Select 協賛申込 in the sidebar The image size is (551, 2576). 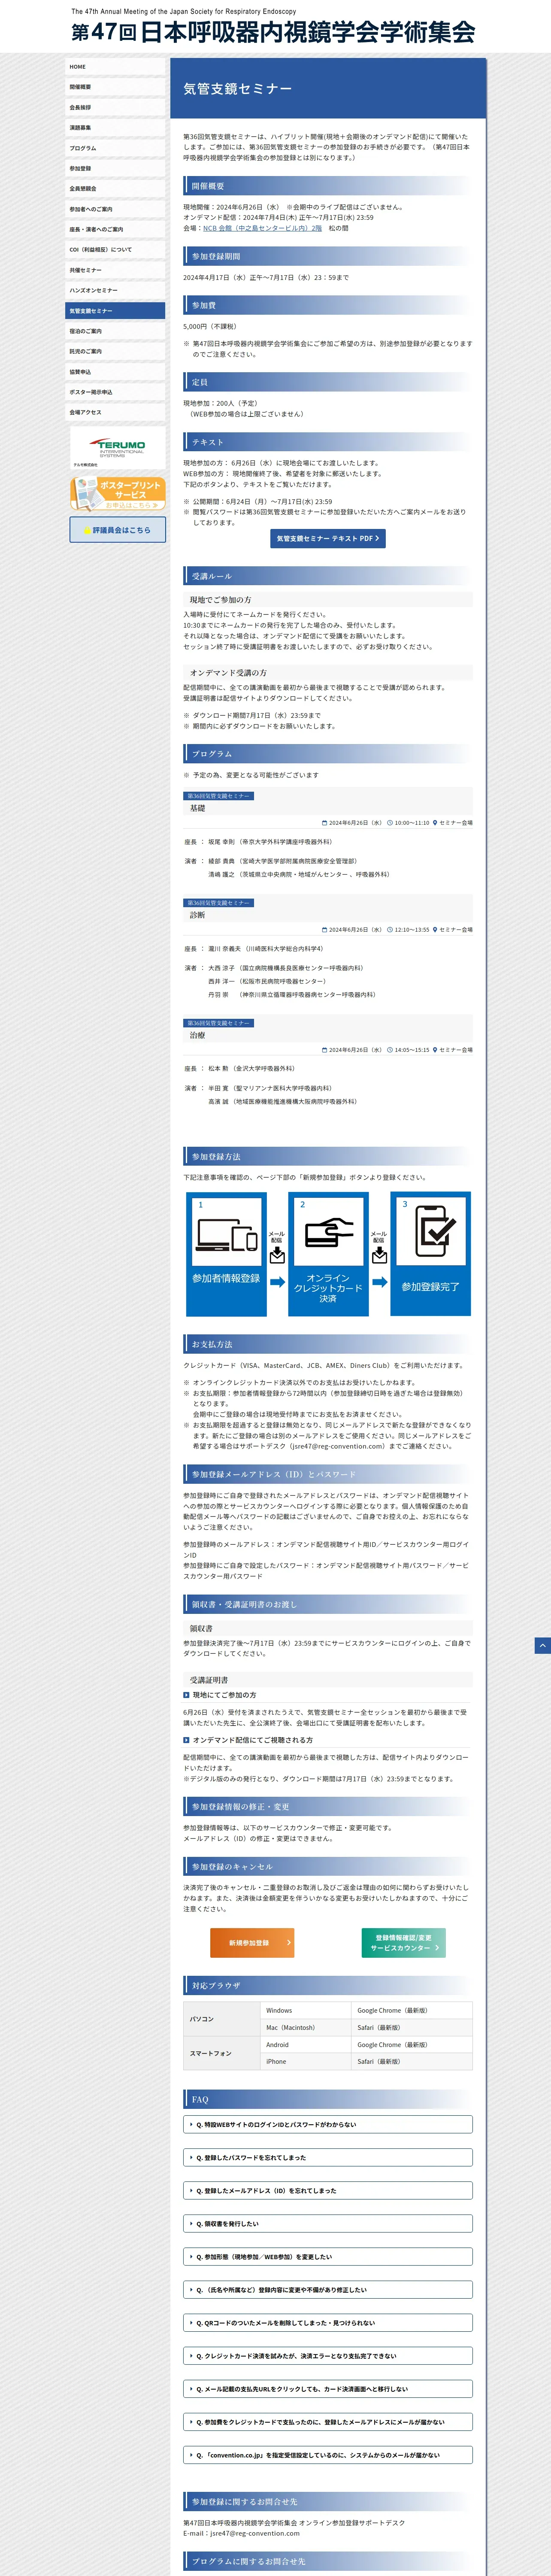pos(115,372)
